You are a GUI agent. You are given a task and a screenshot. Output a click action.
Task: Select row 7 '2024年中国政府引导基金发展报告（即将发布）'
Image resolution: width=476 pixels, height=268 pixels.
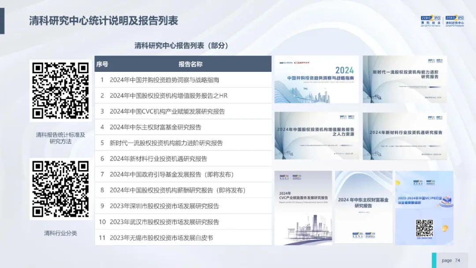click(x=183, y=175)
